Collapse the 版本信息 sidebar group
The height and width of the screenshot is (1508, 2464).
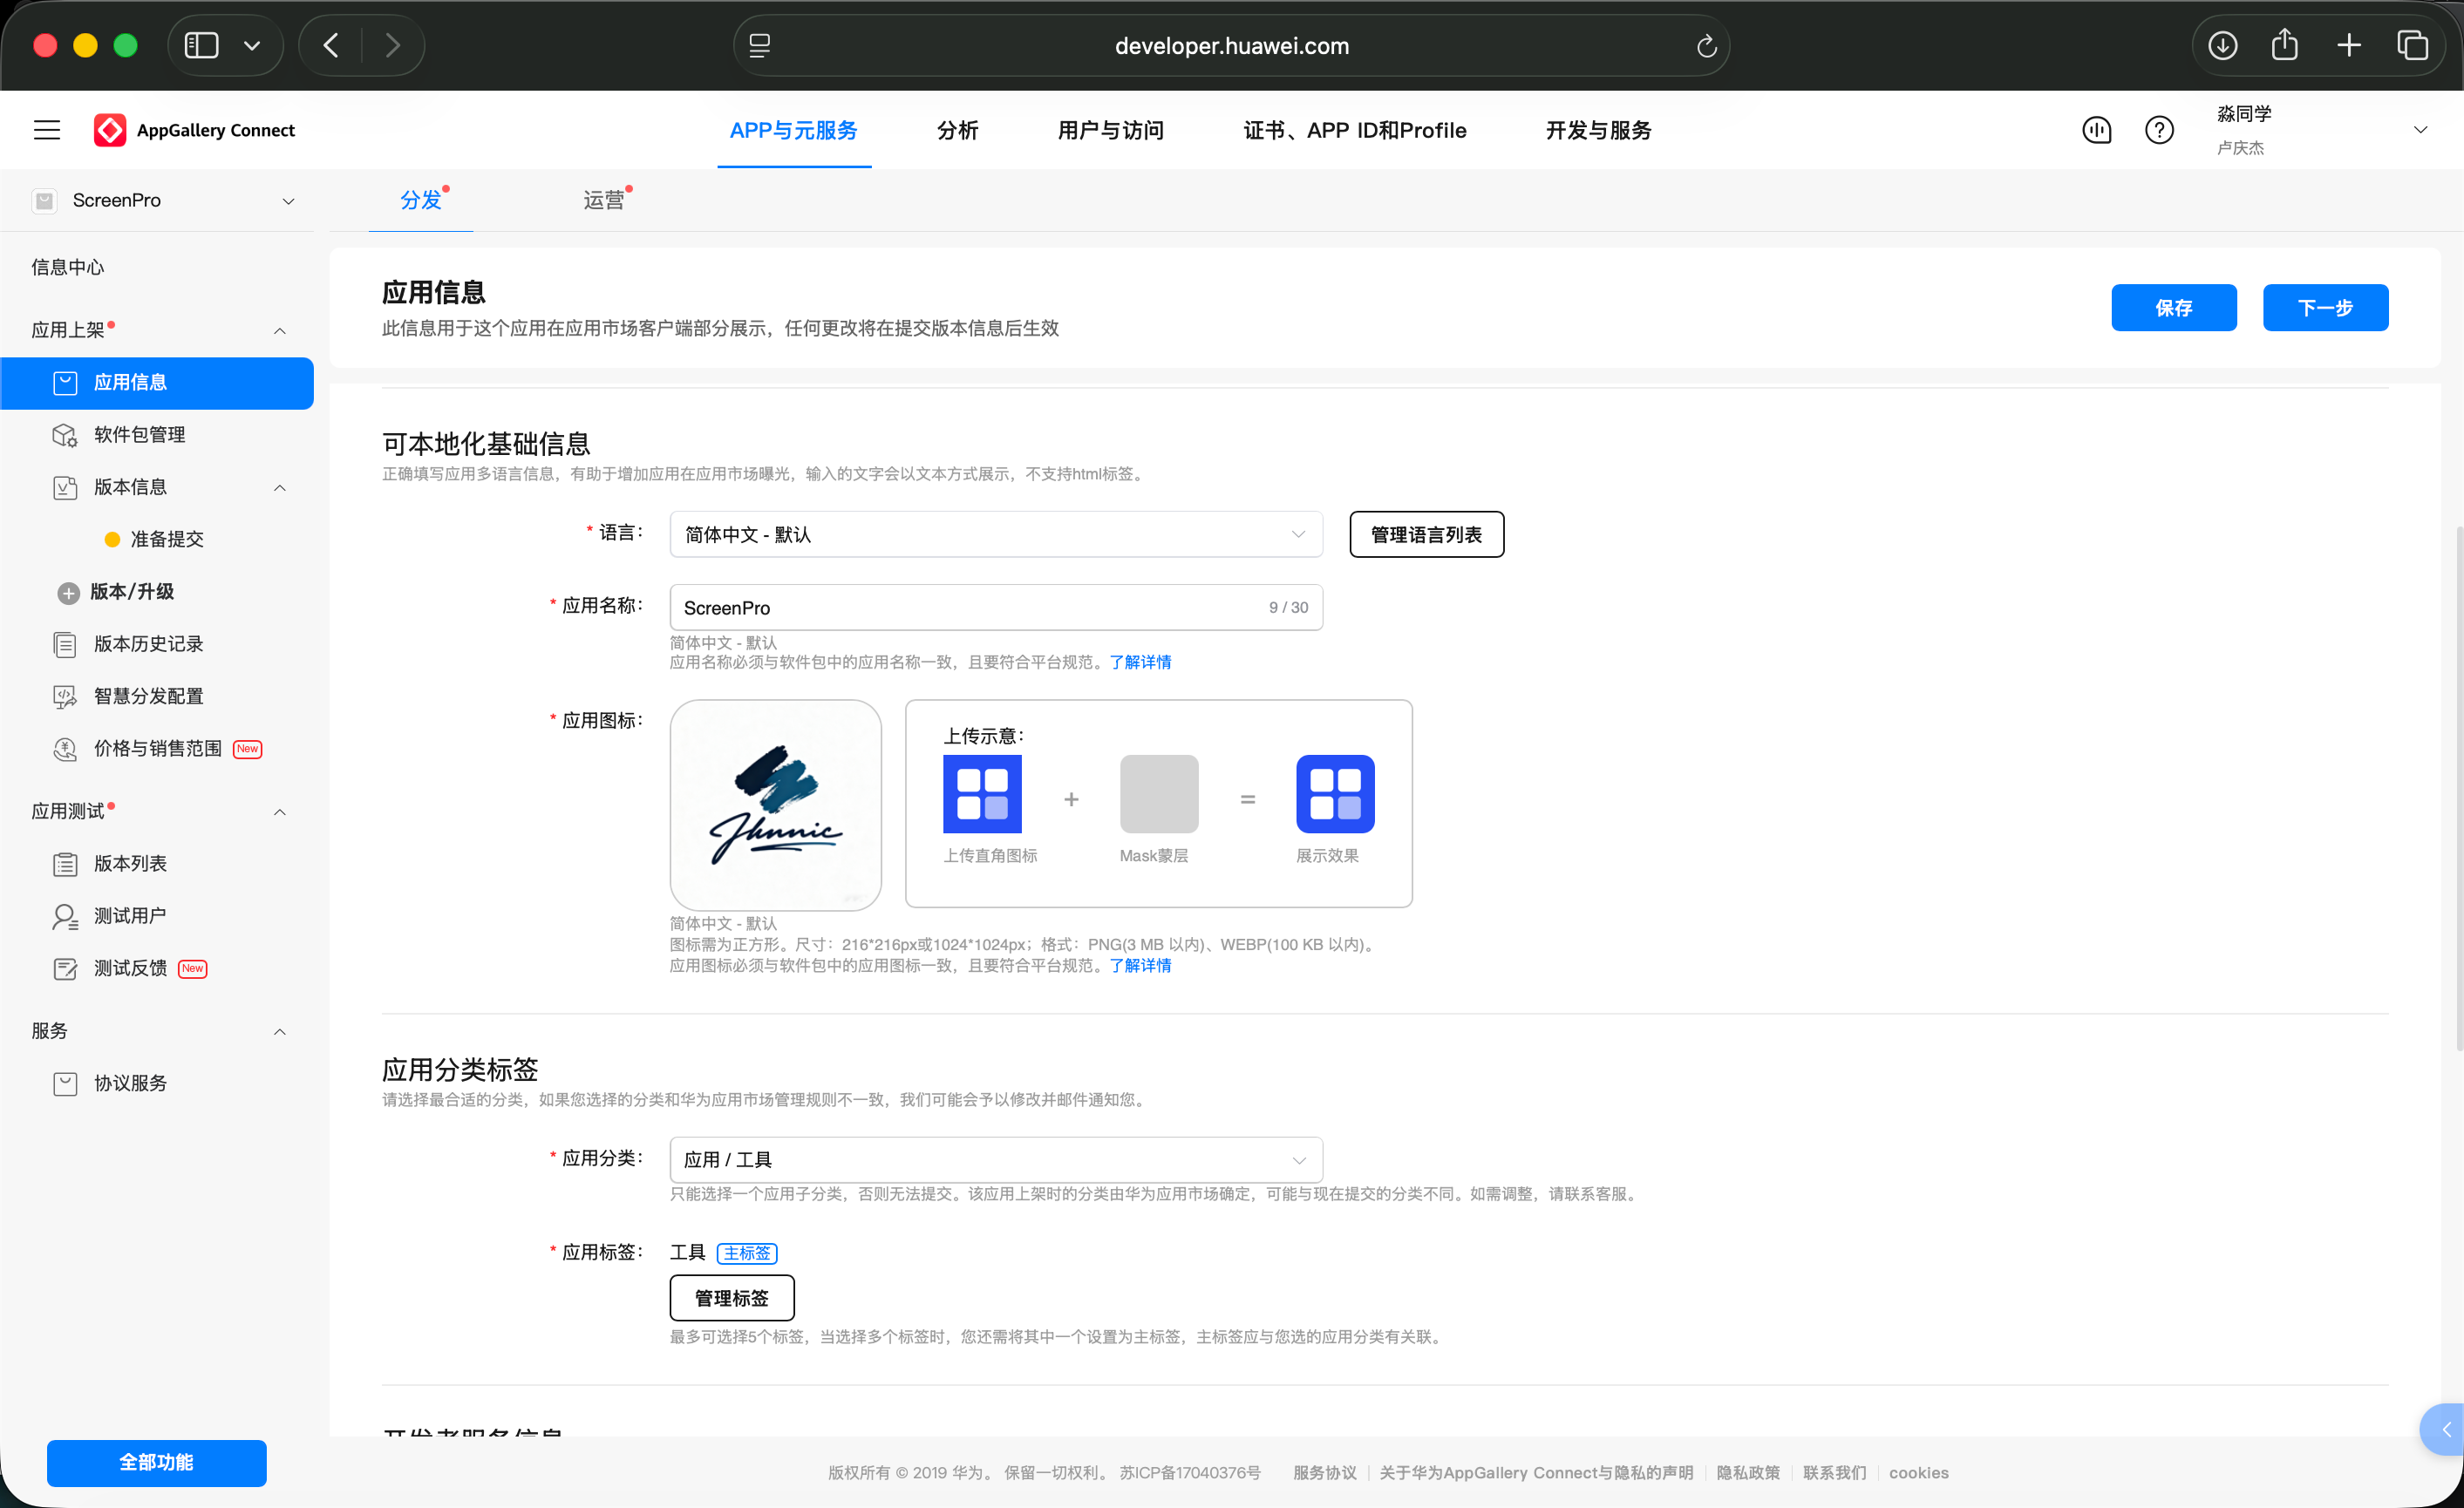280,488
